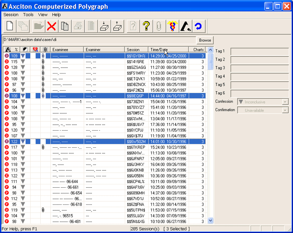Open the Help menu
The width and height of the screenshot is (293, 233).
(56, 15)
